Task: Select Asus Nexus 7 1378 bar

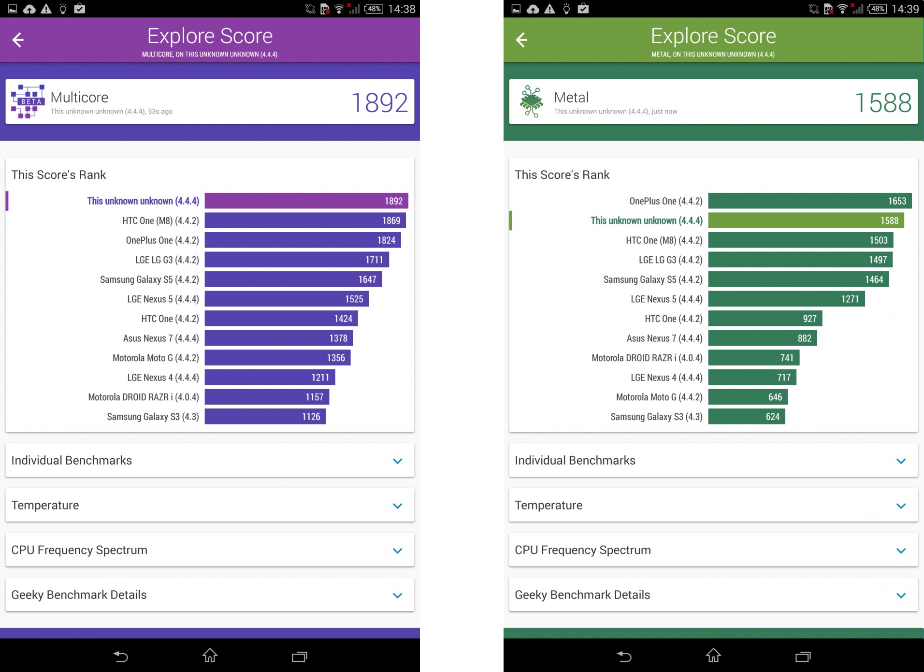Action: coord(279,338)
